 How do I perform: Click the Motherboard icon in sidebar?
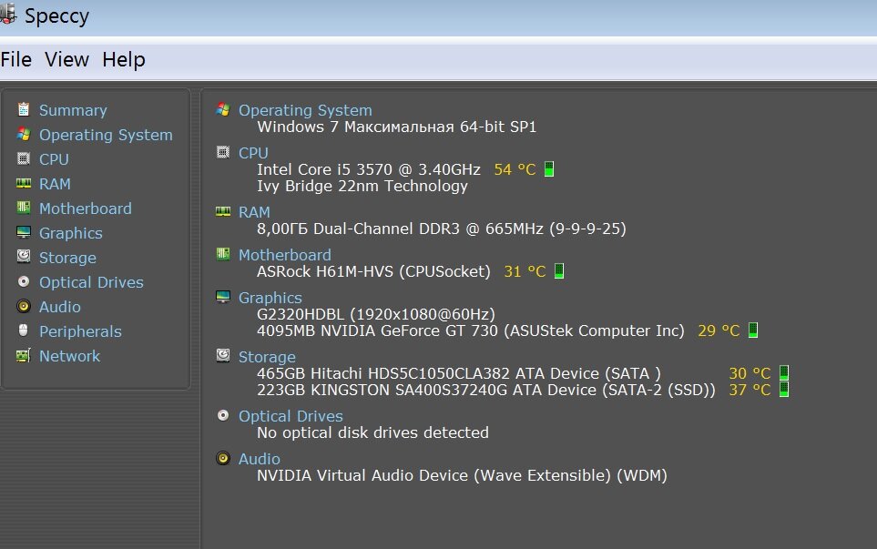tap(24, 208)
